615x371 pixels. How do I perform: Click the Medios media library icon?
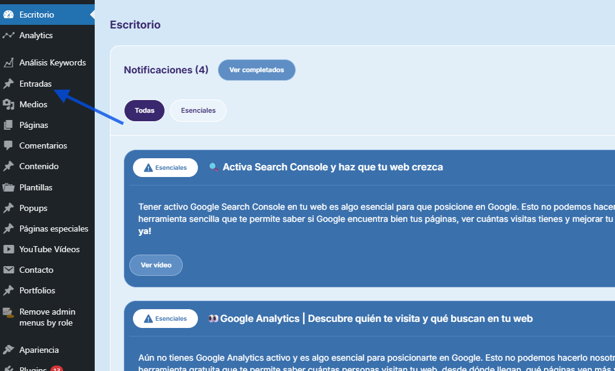pos(8,104)
